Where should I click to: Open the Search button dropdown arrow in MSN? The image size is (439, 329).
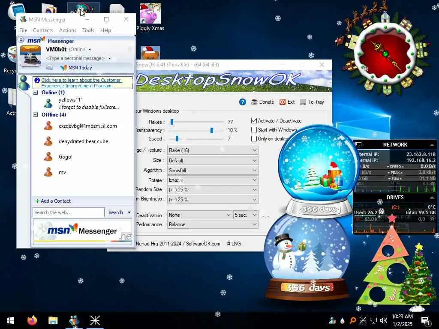[x=129, y=212]
